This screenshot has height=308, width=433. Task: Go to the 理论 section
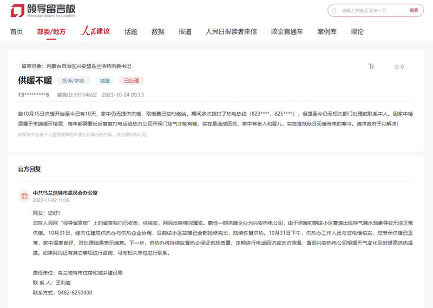point(357,32)
